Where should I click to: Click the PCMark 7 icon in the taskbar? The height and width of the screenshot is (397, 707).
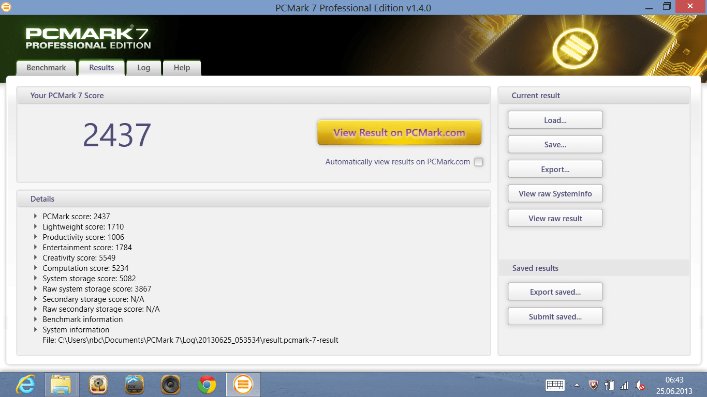click(243, 384)
